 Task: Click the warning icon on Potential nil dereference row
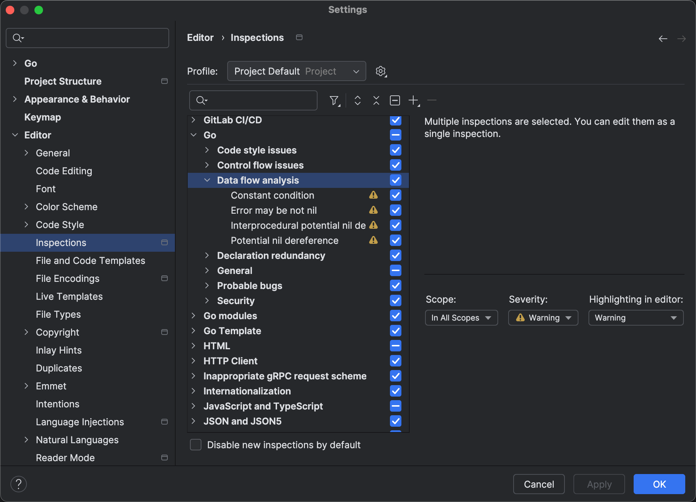click(373, 240)
